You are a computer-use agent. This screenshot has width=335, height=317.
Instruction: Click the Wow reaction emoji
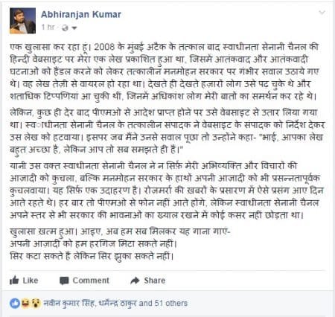[36, 303]
